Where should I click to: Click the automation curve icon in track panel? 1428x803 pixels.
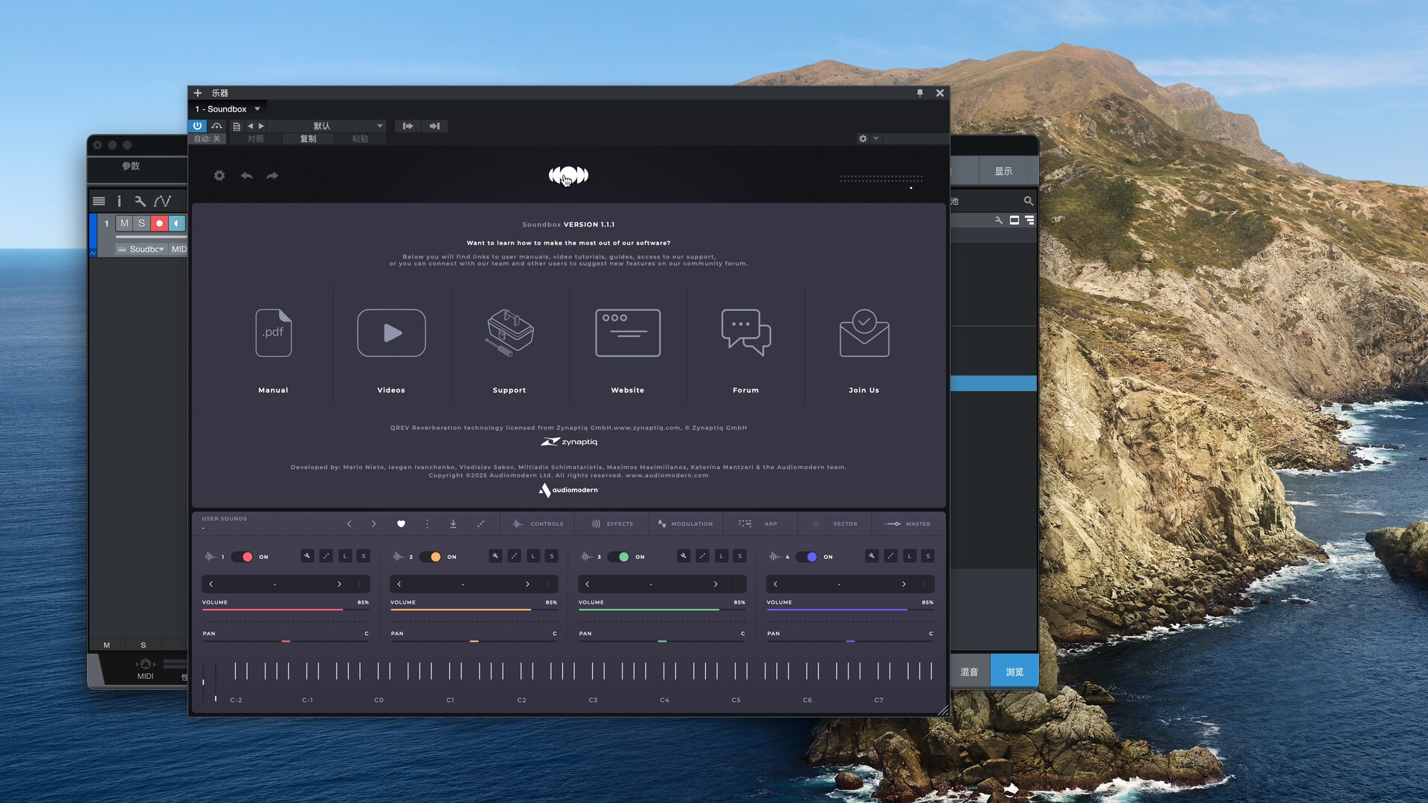point(162,201)
